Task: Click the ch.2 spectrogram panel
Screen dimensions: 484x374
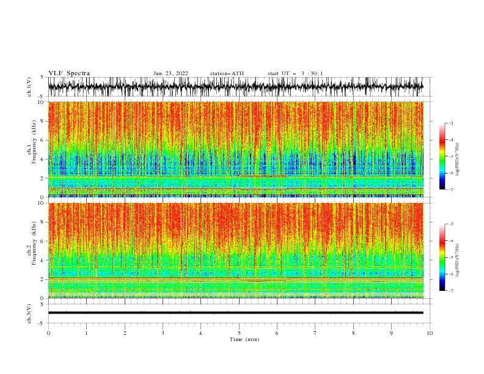Action: pyautogui.click(x=235, y=251)
